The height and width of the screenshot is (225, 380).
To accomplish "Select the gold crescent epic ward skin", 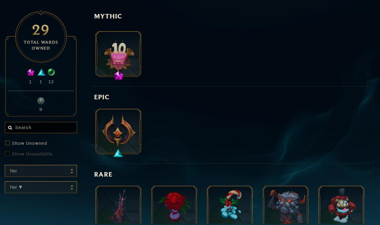I will 118,132.
